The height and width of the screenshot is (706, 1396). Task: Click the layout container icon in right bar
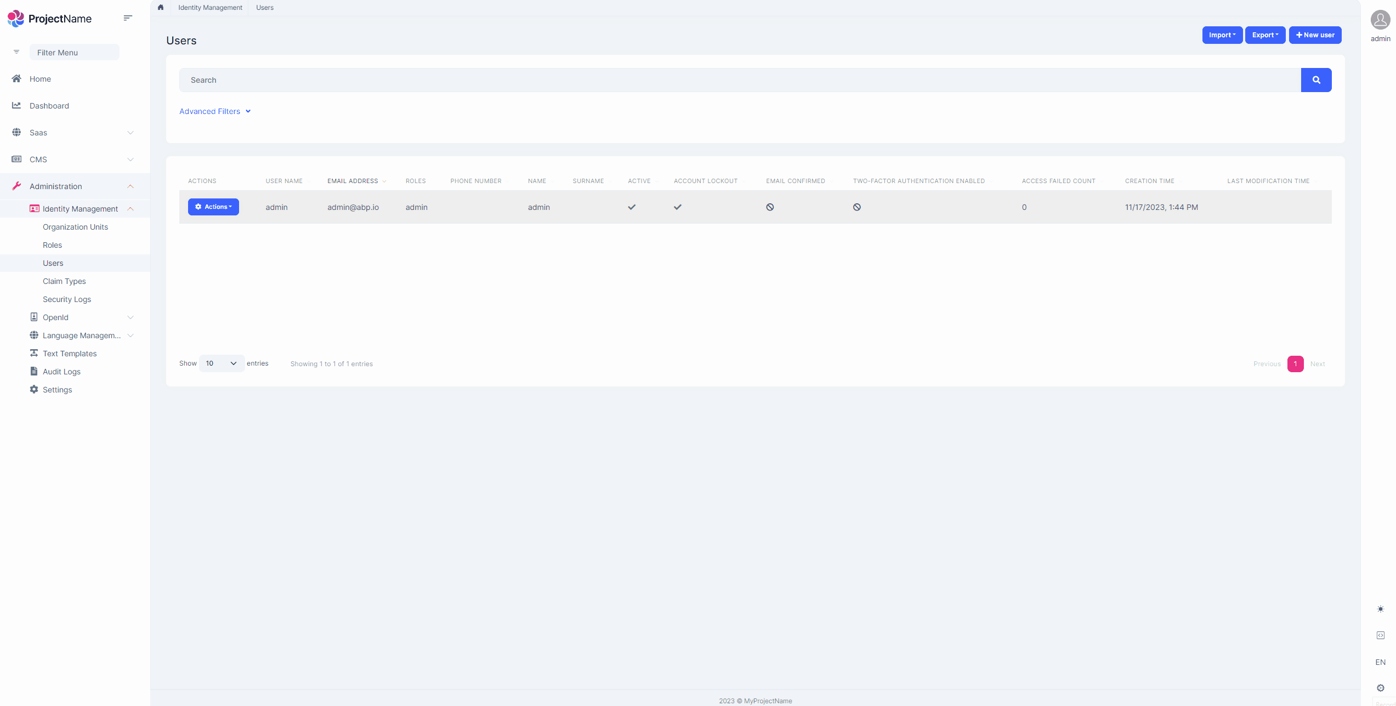[1380, 635]
